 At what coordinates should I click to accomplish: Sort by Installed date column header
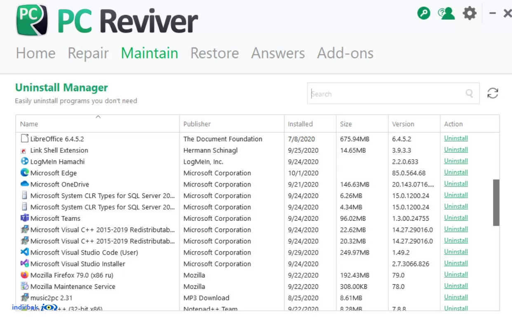coord(310,124)
